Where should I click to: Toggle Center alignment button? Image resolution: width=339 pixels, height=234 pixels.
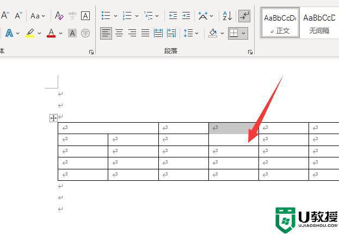[x=119, y=33]
